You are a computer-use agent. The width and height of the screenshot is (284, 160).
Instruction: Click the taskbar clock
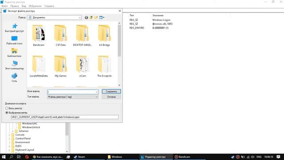point(268,157)
